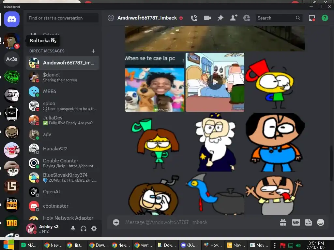Open the LS server icon
The image size is (334, 250).
point(12,187)
